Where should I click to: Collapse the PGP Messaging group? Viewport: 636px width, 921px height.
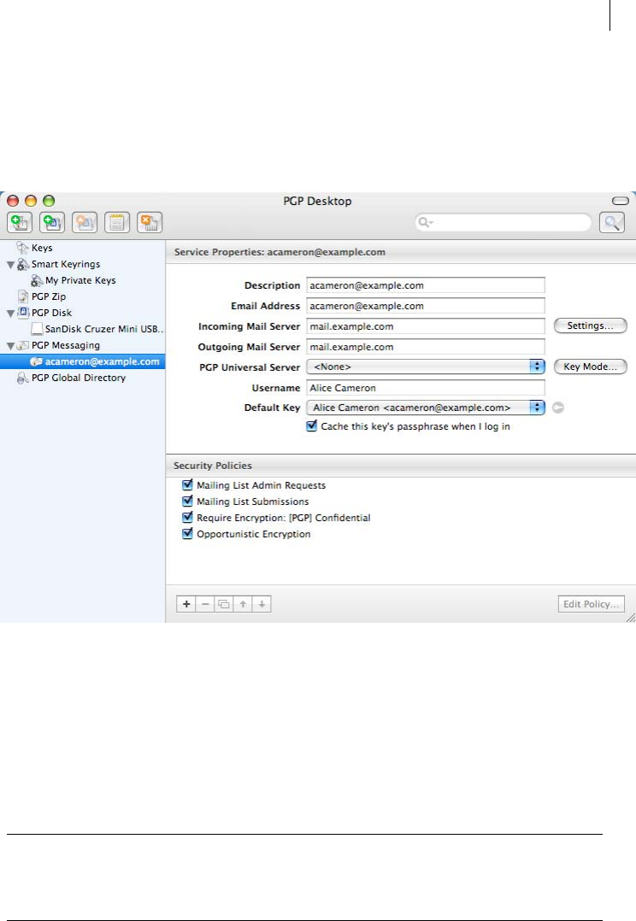coord(10,346)
